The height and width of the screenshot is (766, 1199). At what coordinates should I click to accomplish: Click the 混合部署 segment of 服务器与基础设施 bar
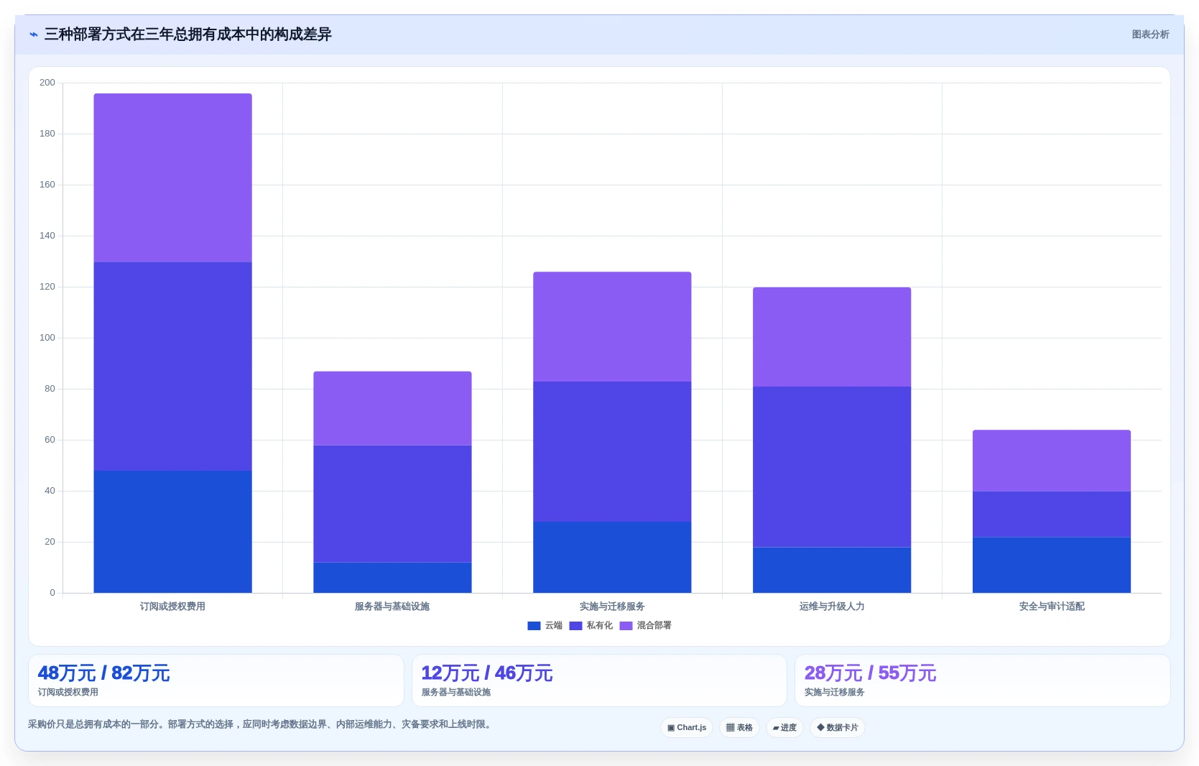click(x=392, y=408)
